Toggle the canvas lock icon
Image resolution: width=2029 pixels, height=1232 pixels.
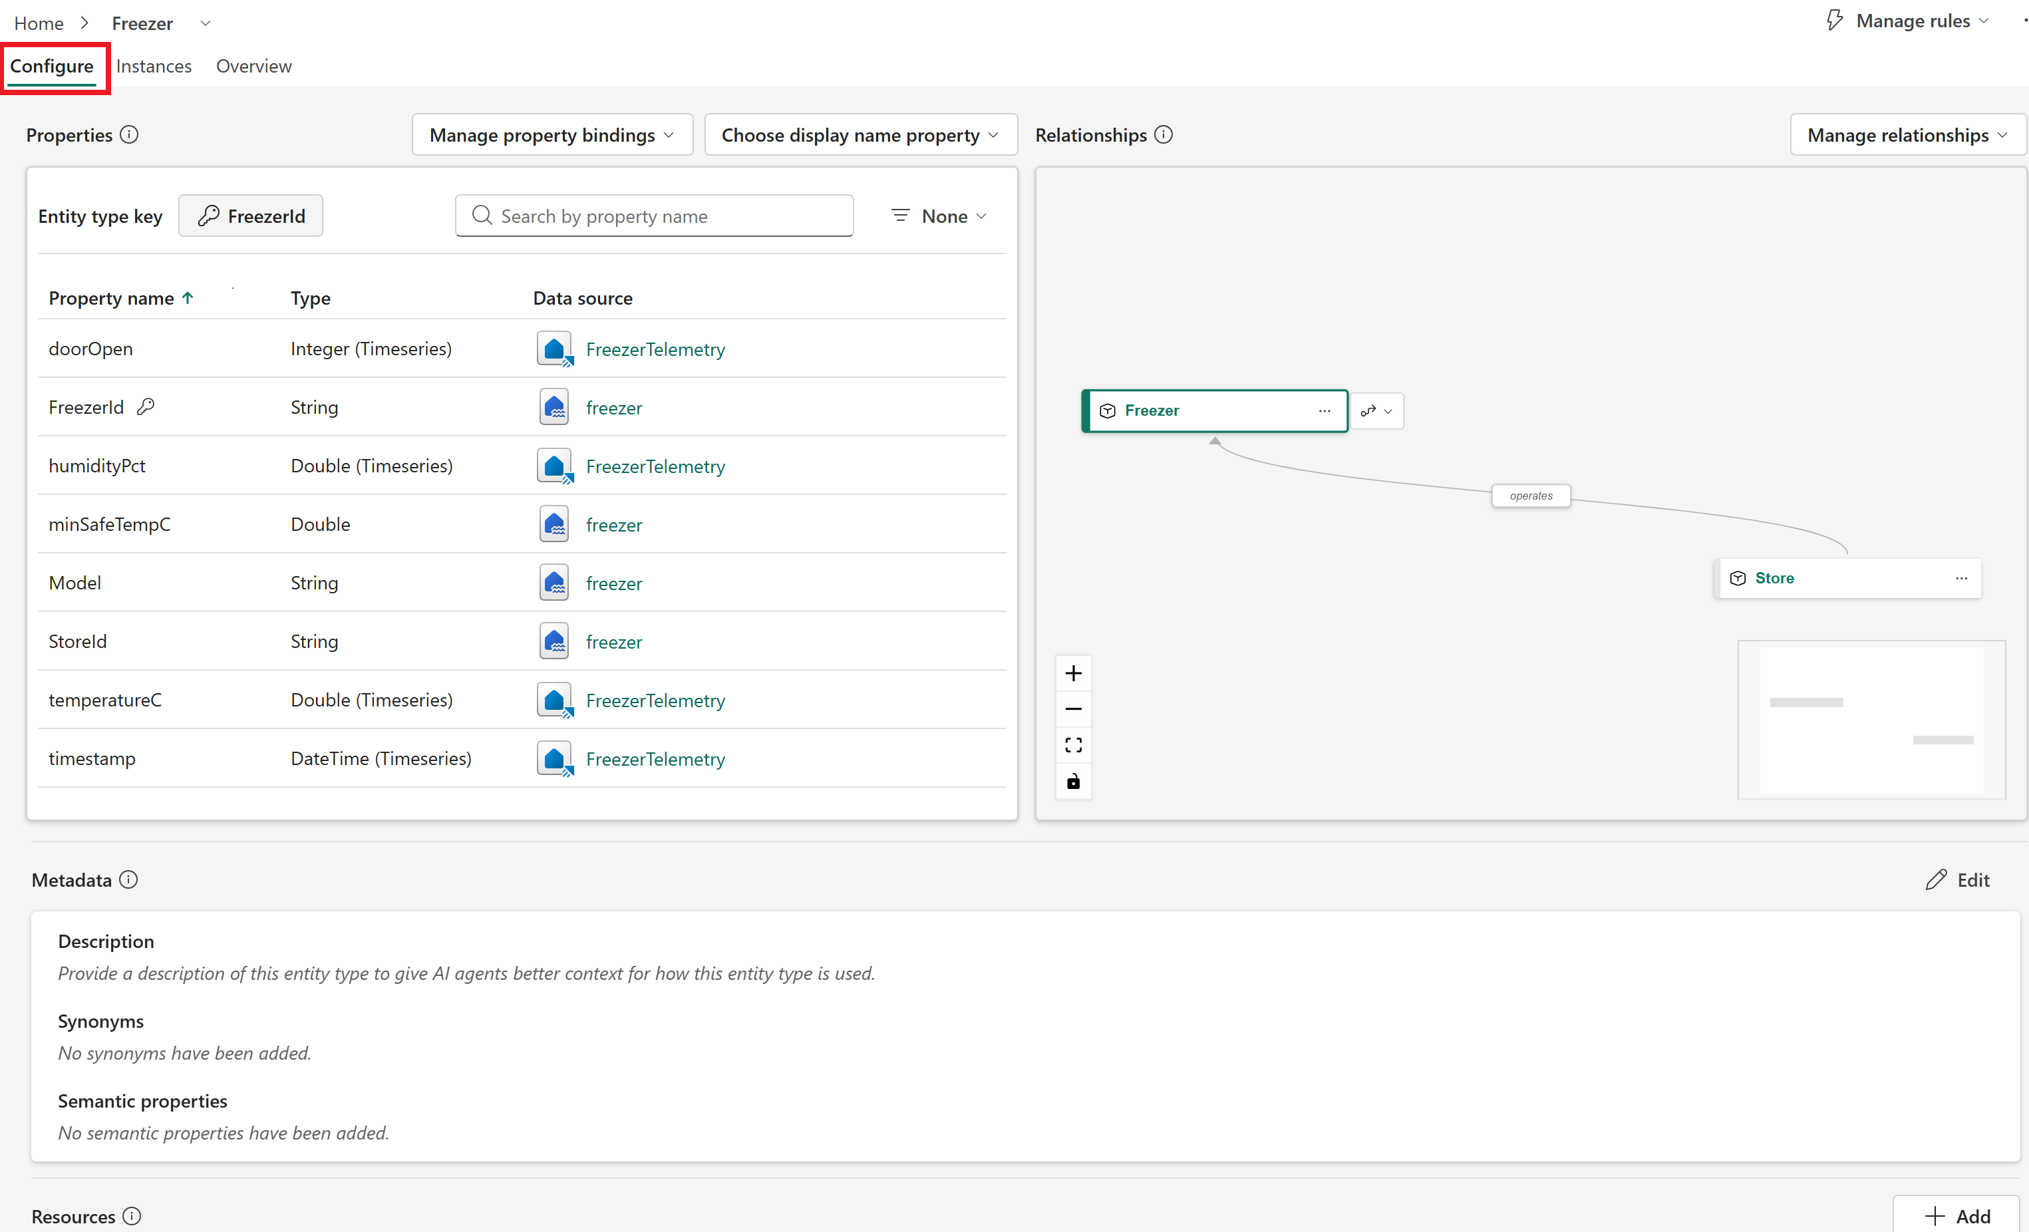click(x=1073, y=782)
